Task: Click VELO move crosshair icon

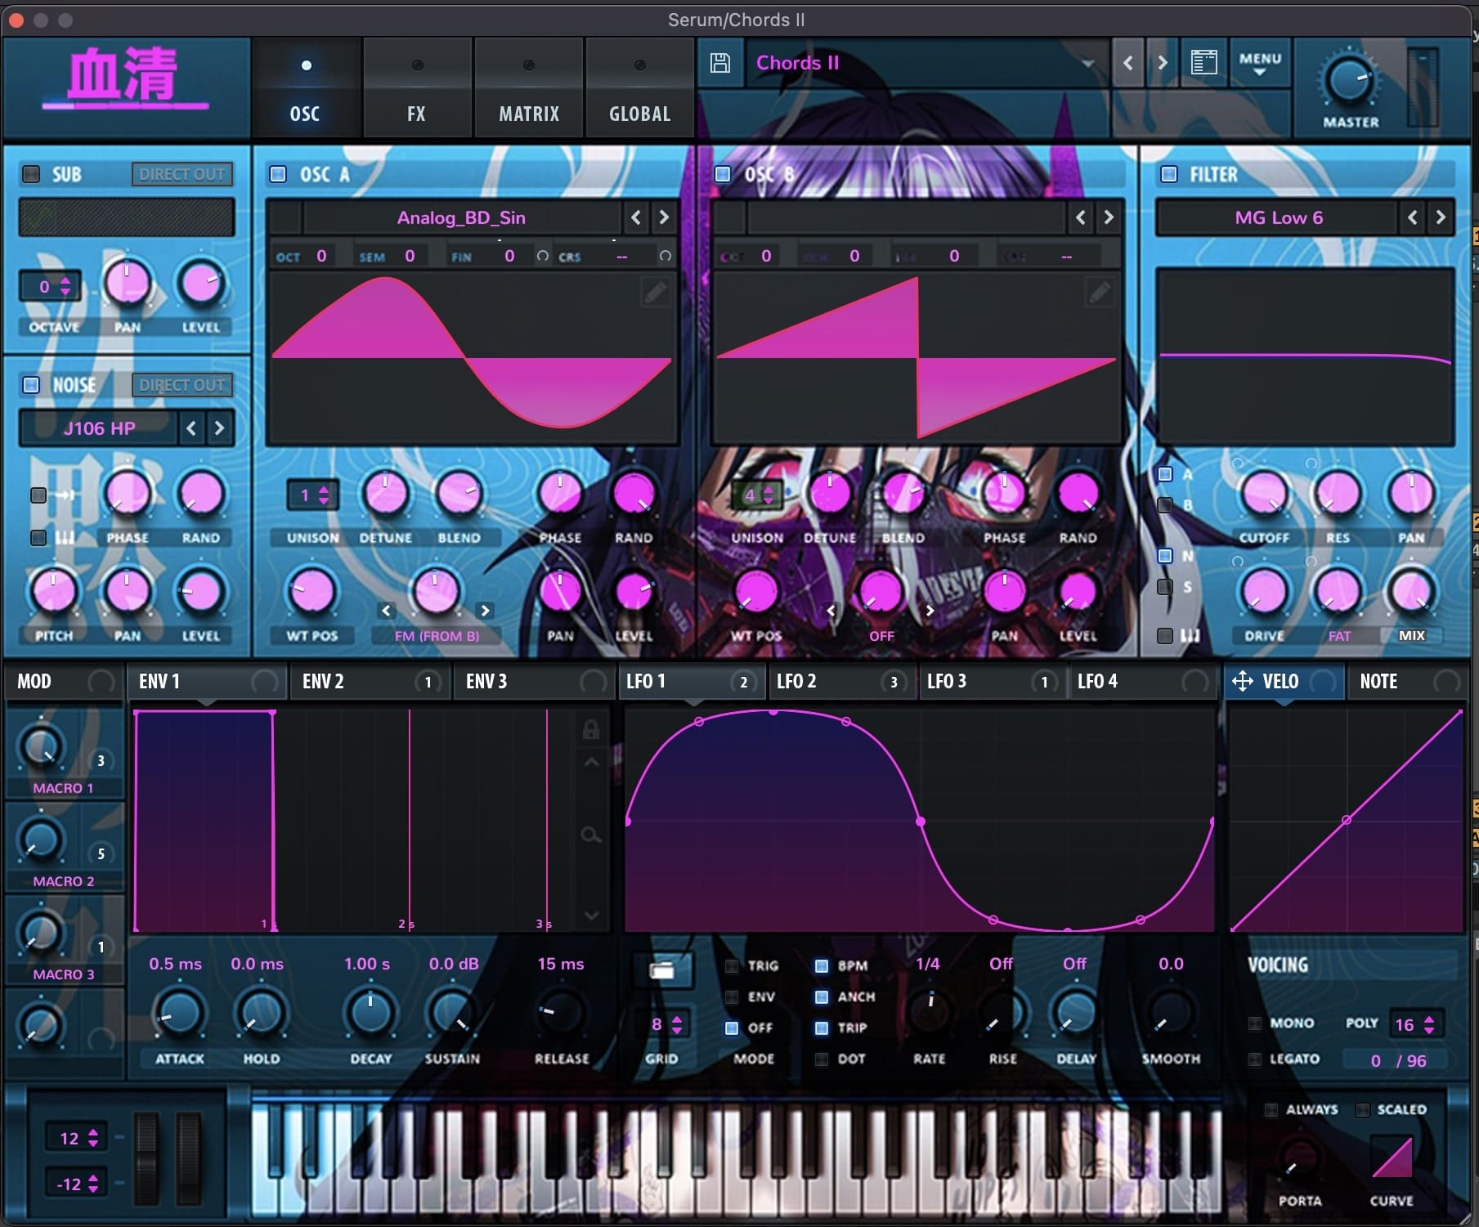Action: point(1242,681)
